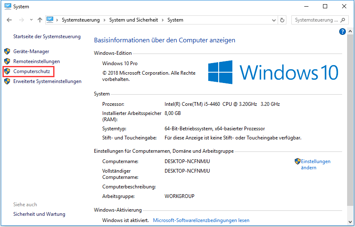Maximize the System window

[325, 6]
